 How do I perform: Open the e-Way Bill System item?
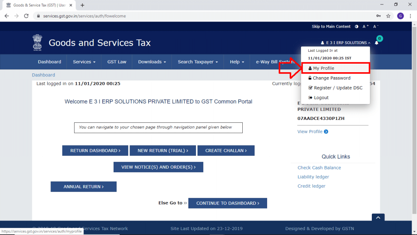tap(275, 62)
